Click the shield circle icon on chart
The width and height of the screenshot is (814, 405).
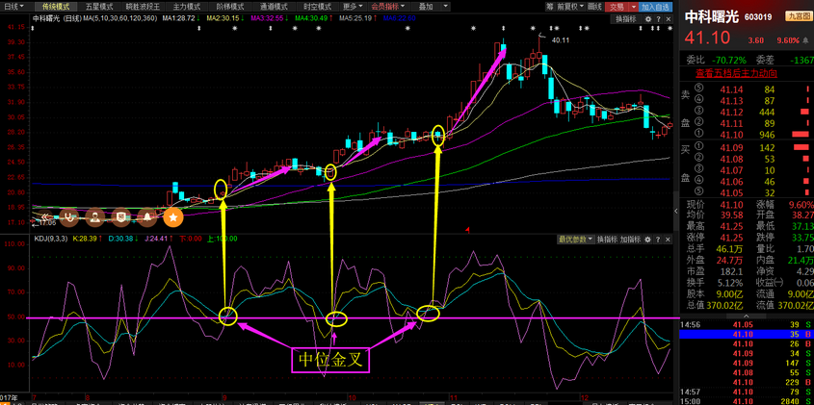[x=121, y=217]
